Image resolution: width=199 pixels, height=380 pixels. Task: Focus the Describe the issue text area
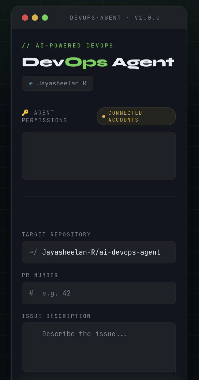(99, 347)
